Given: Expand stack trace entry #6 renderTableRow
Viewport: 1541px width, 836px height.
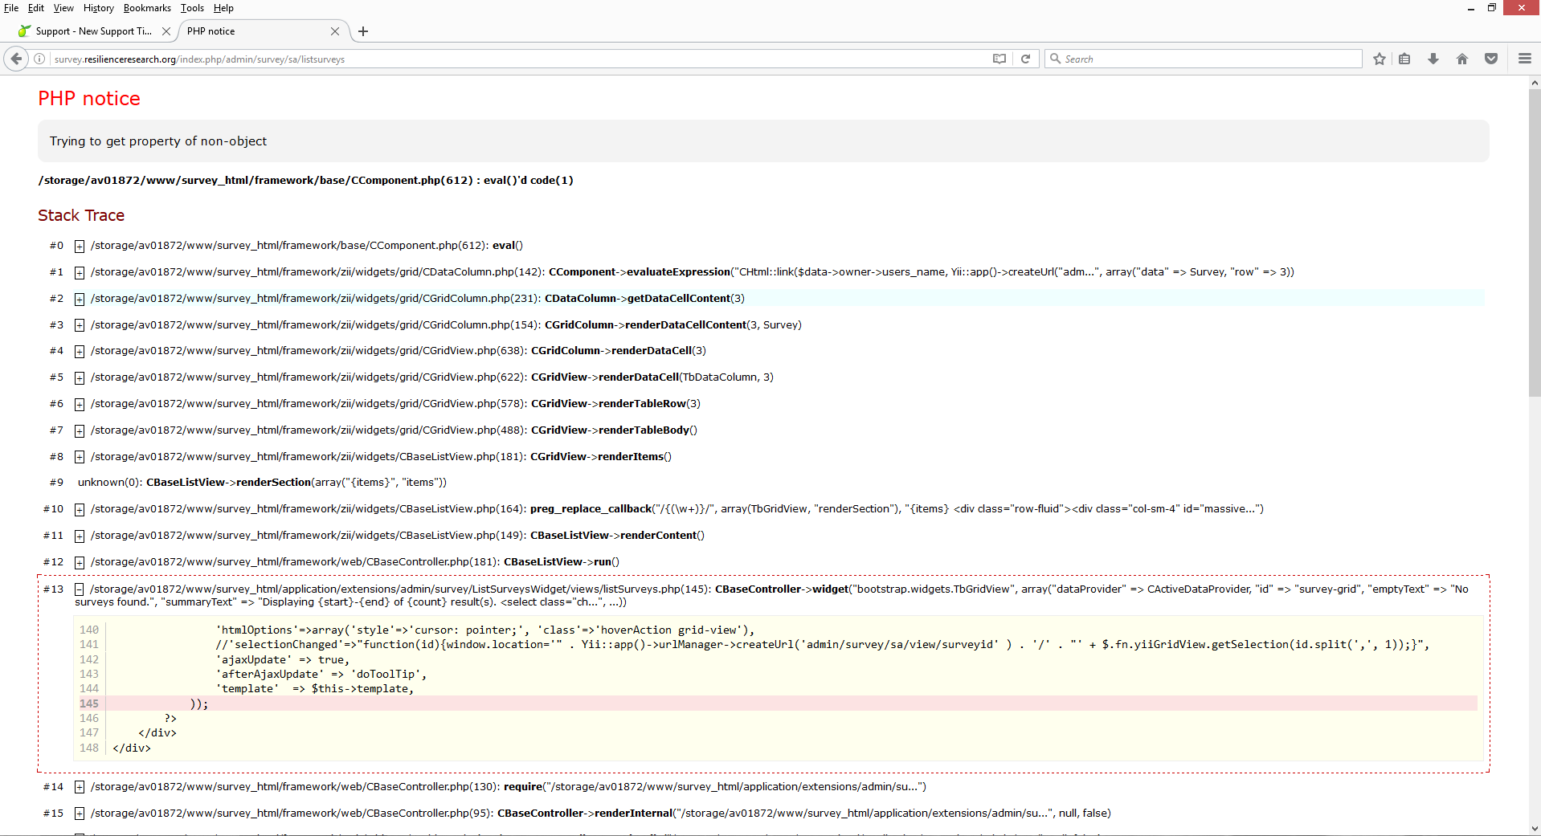Looking at the screenshot, I should 80,404.
